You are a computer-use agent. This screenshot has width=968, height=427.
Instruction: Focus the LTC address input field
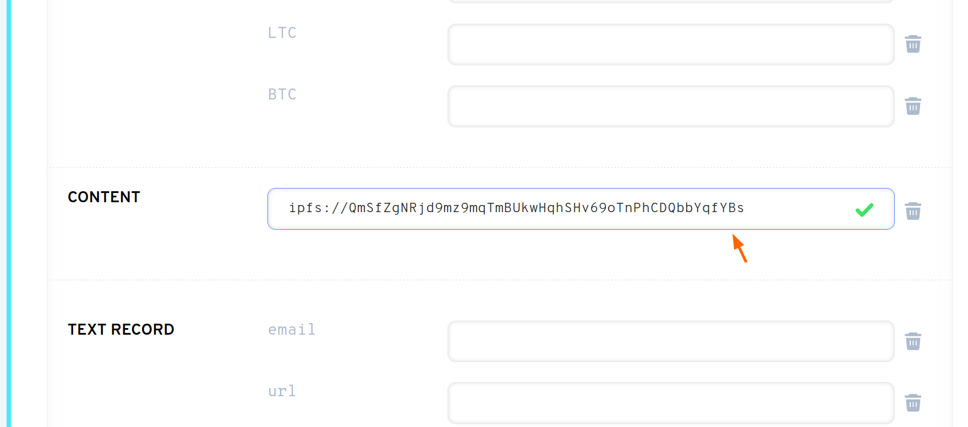[x=670, y=45]
